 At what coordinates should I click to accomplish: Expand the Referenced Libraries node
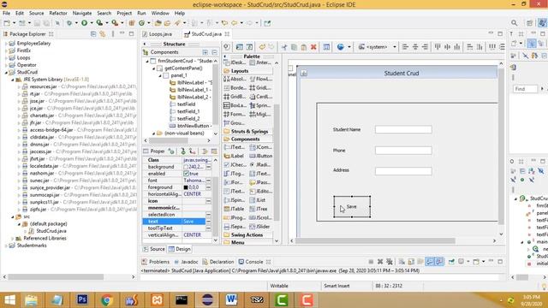point(13,238)
